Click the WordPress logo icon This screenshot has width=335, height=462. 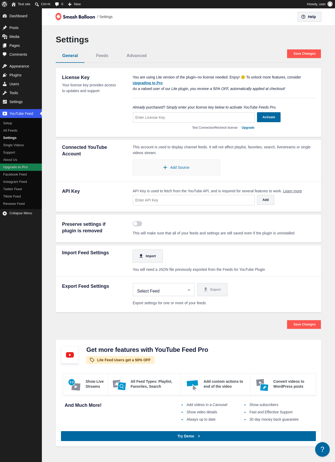(x=4, y=4)
